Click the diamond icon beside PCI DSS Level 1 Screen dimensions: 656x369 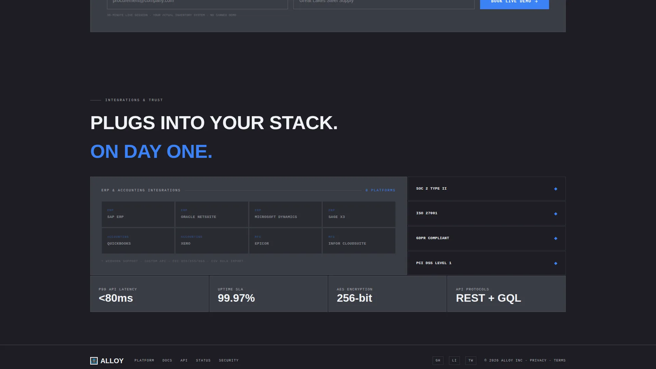[556, 263]
